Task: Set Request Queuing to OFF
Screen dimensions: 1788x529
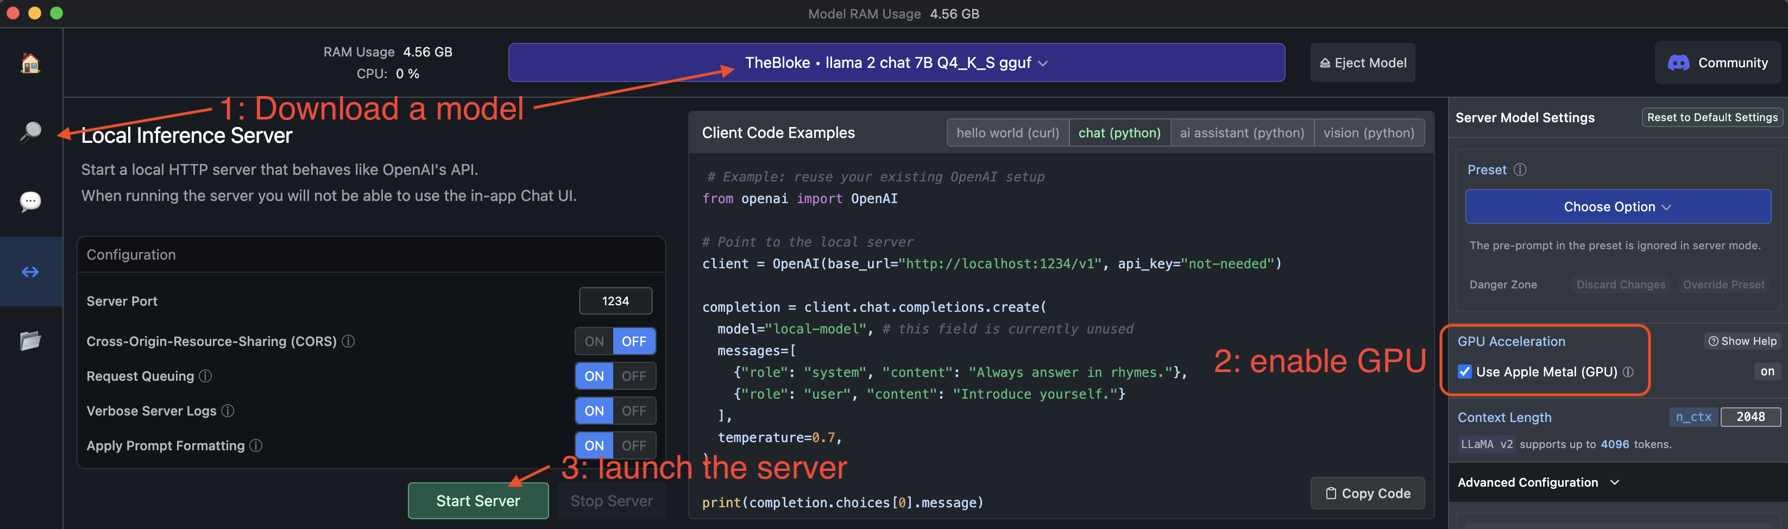Action: coord(634,376)
